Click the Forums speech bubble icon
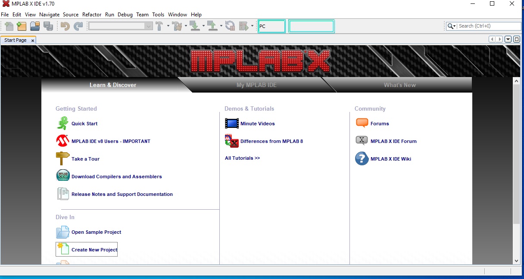The height and width of the screenshot is (279, 524). 362,123
